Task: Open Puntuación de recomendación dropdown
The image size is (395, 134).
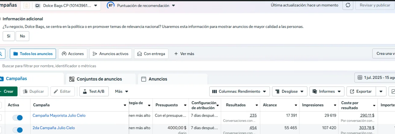Action: coord(146,5)
